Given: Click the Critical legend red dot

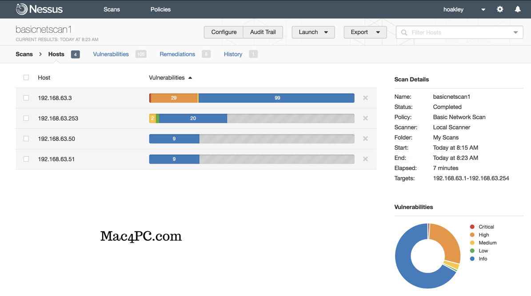Looking at the screenshot, I should pos(472,227).
